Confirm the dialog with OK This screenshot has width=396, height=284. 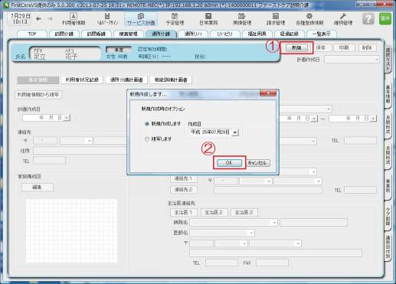coord(229,163)
